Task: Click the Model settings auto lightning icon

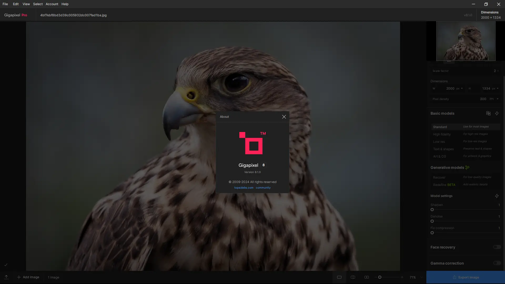Action: (x=497, y=196)
